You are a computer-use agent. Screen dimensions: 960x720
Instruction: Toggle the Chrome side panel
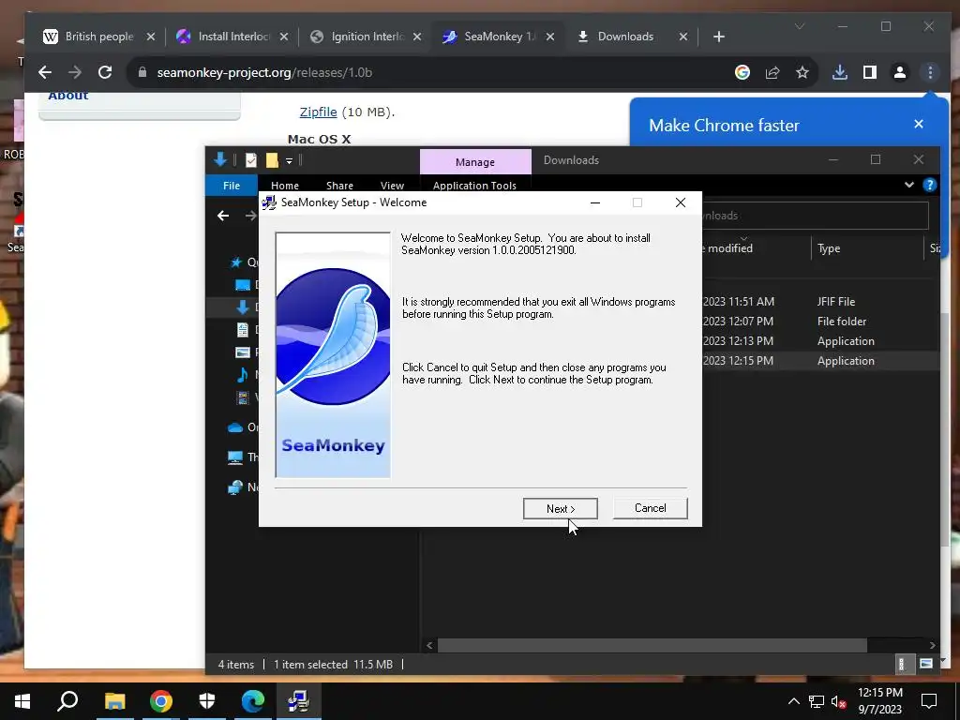[869, 72]
